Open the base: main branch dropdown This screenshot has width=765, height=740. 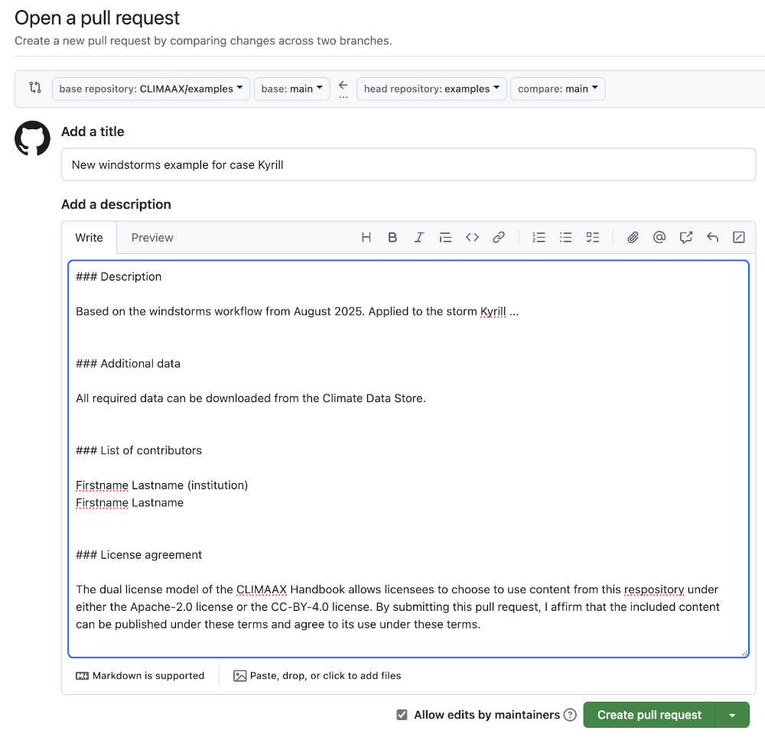tap(291, 89)
